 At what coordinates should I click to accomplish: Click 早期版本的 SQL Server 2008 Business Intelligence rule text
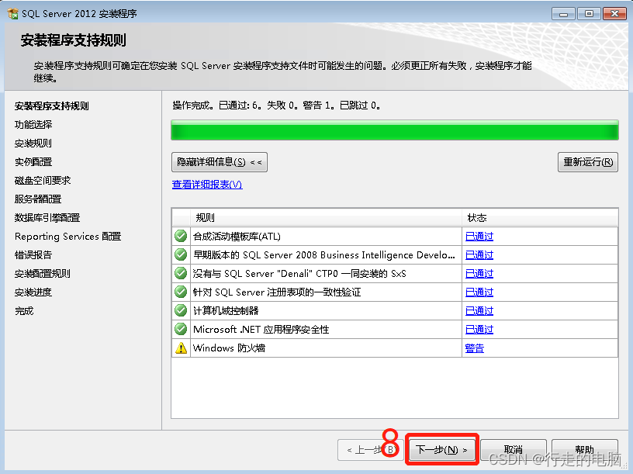click(x=324, y=254)
